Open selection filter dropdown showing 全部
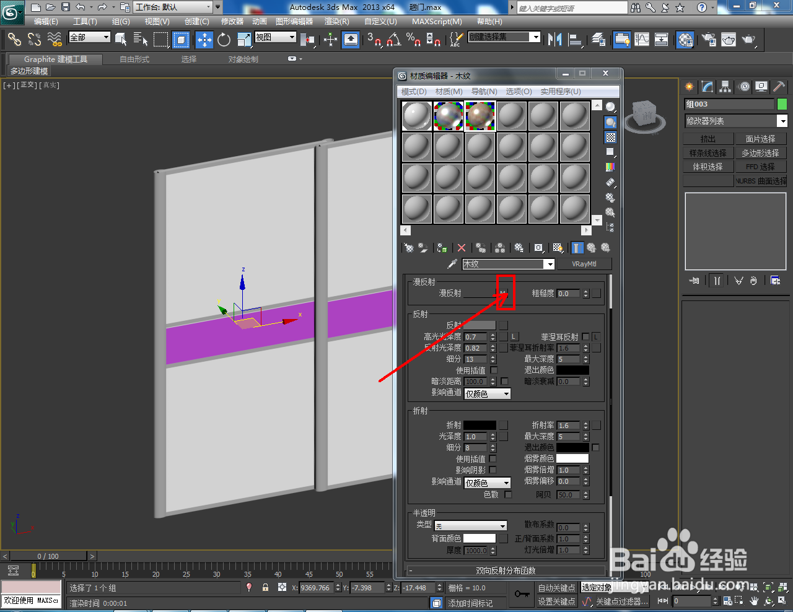The height and width of the screenshot is (612, 793). click(x=89, y=38)
